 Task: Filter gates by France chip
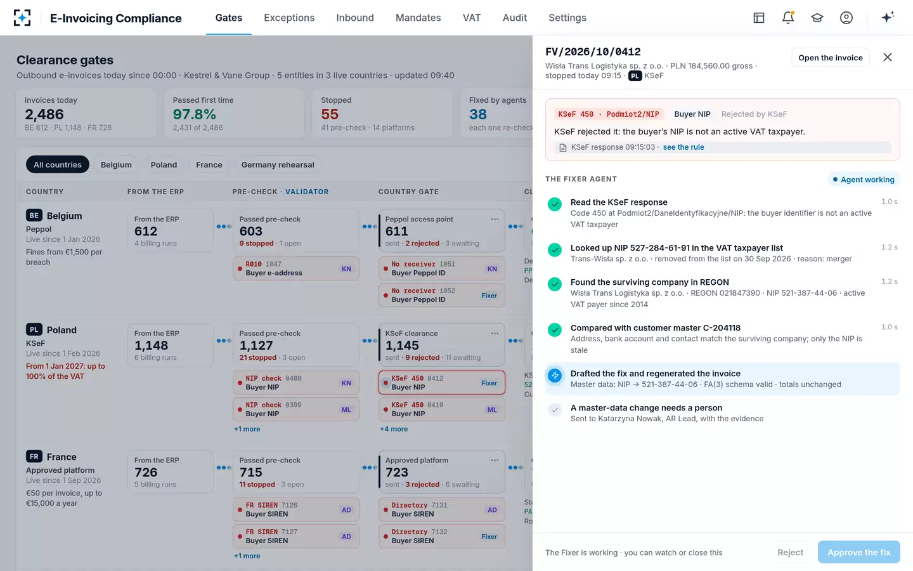[209, 164]
